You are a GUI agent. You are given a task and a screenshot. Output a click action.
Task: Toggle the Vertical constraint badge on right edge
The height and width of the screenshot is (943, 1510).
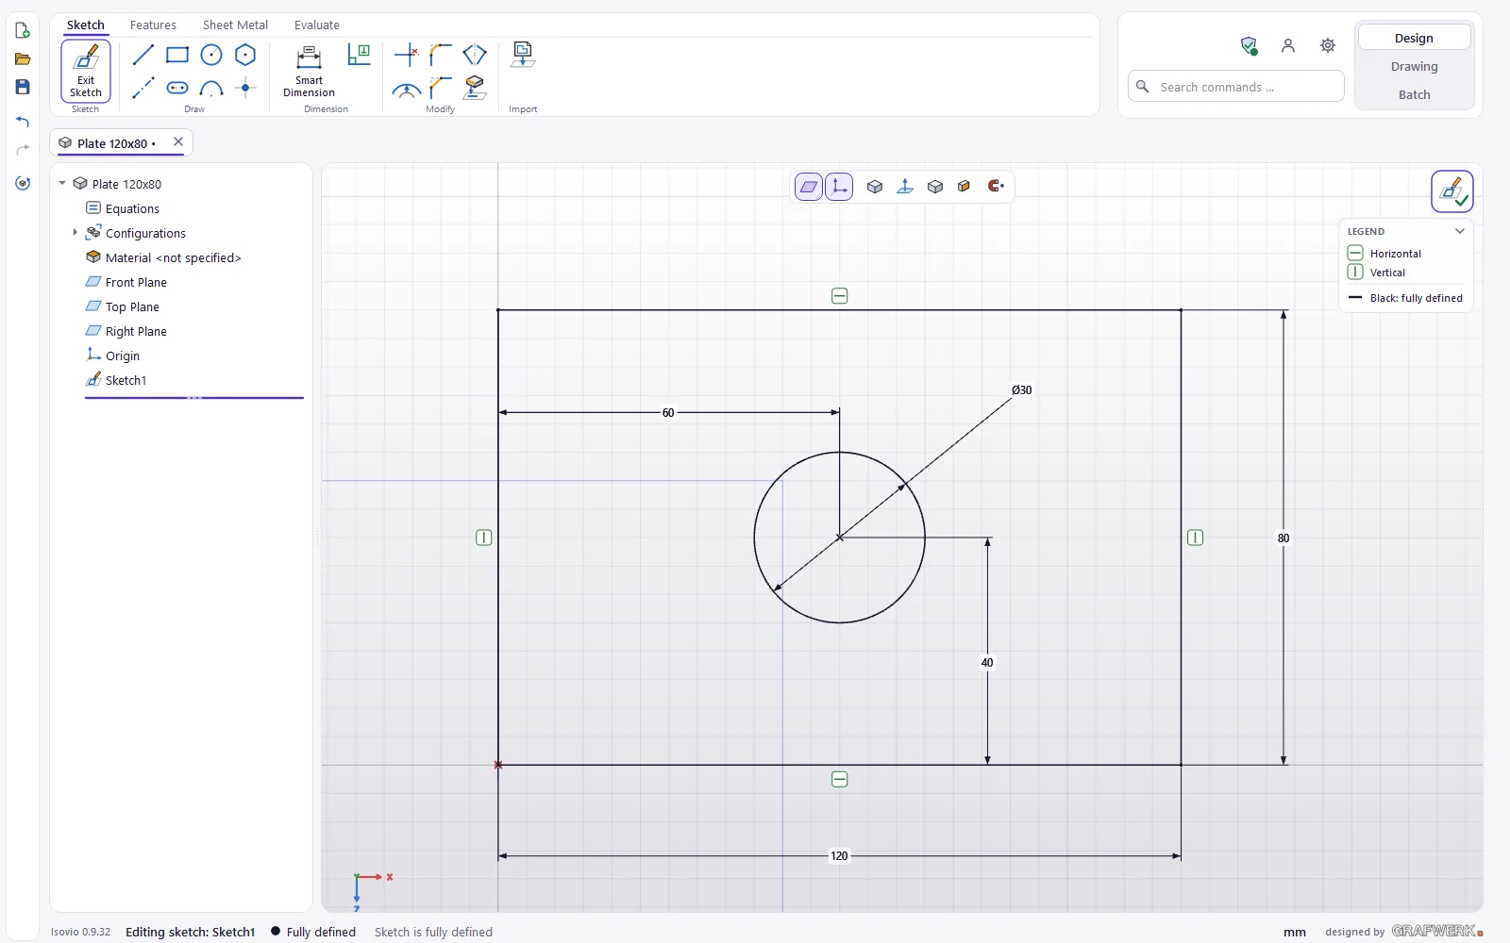1195,538
